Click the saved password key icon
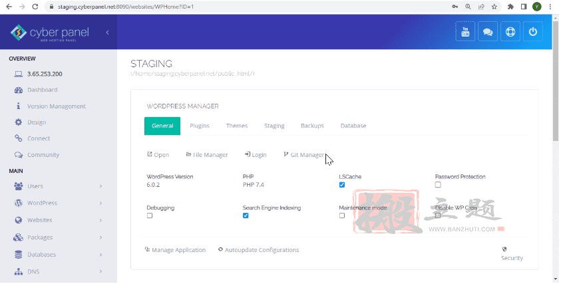This screenshot has width=561, height=284. pyautogui.click(x=455, y=7)
